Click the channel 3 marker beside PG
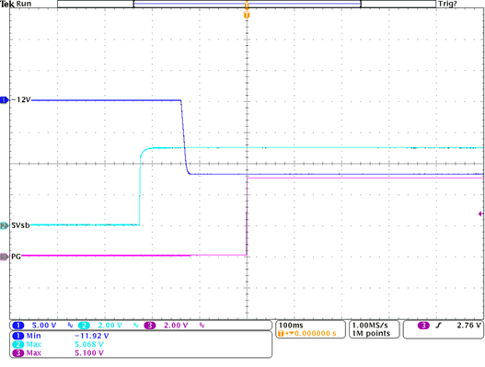Screen dimensions: 485x367 [4, 257]
